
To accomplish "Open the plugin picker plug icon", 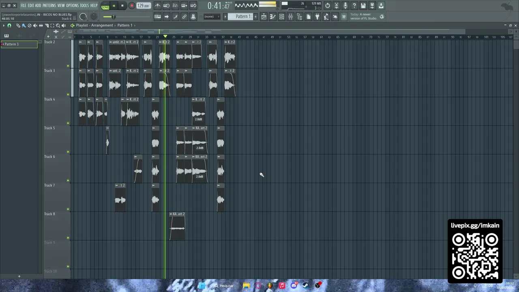I will [317, 17].
